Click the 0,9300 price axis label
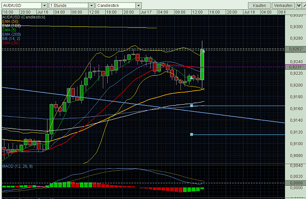 click(296, 27)
